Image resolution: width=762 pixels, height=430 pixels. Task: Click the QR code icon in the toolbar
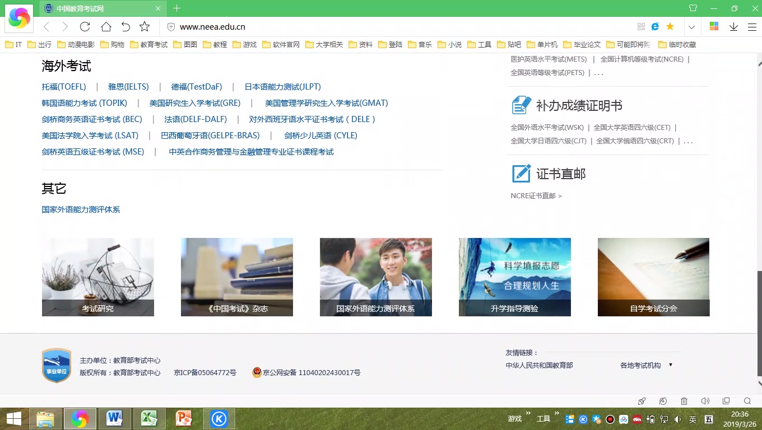(x=640, y=26)
